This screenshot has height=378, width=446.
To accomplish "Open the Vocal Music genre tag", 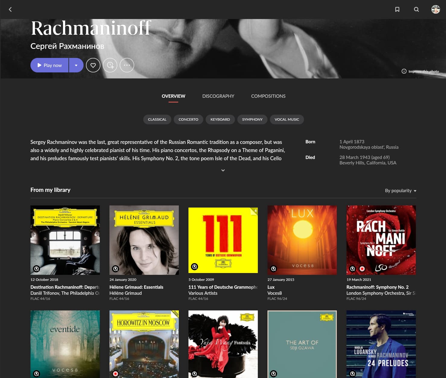I will pos(287,119).
